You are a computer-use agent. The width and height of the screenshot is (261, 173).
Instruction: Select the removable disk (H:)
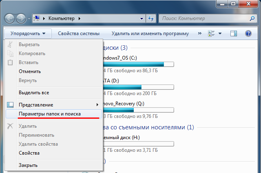point(122,138)
